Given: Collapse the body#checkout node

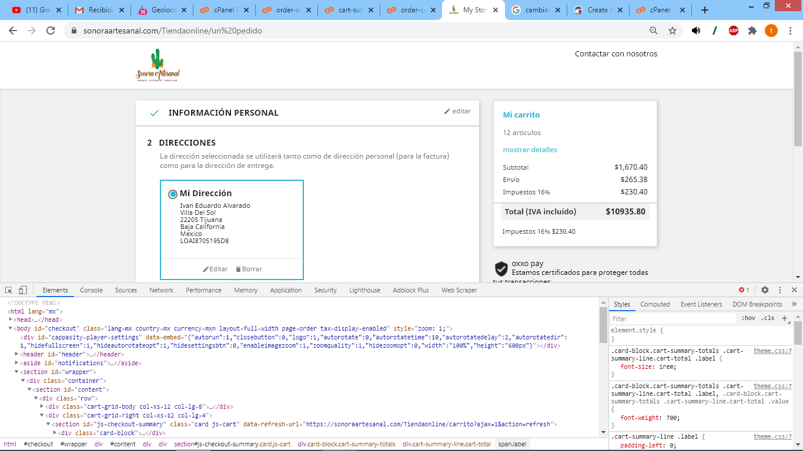Looking at the screenshot, I should click(x=11, y=329).
